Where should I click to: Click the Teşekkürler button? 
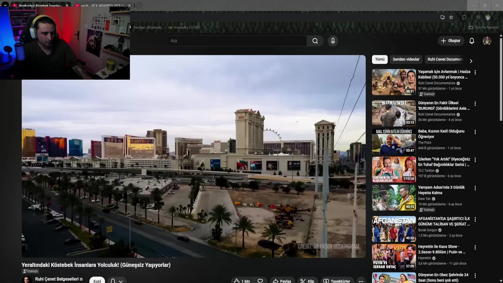click(x=337, y=281)
